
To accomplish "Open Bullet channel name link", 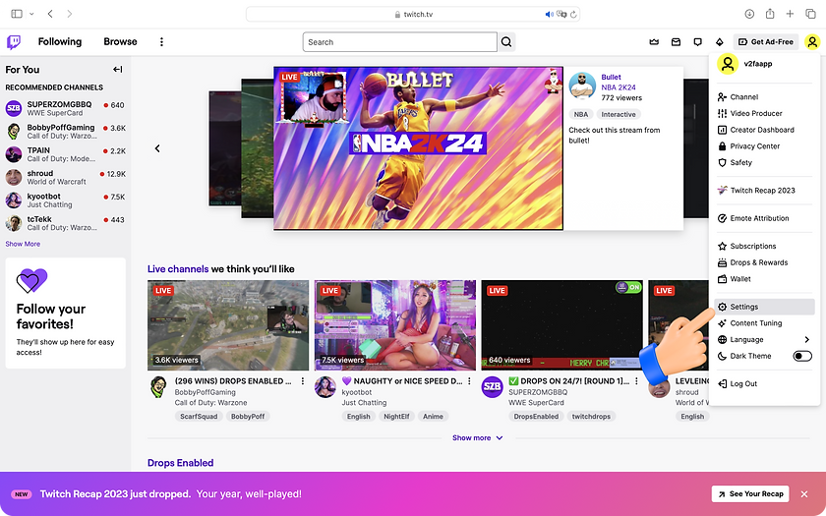I will 611,77.
